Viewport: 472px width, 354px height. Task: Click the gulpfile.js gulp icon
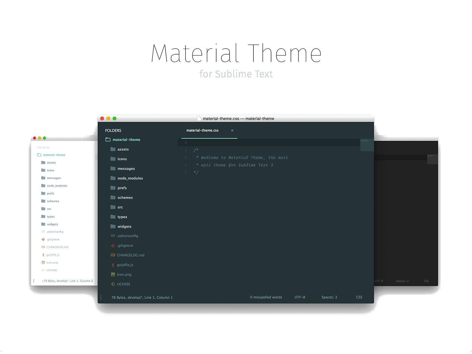coord(113,265)
